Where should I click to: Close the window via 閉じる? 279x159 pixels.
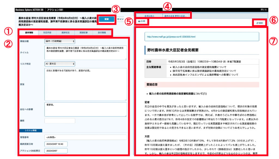pyautogui.click(x=263, y=10)
